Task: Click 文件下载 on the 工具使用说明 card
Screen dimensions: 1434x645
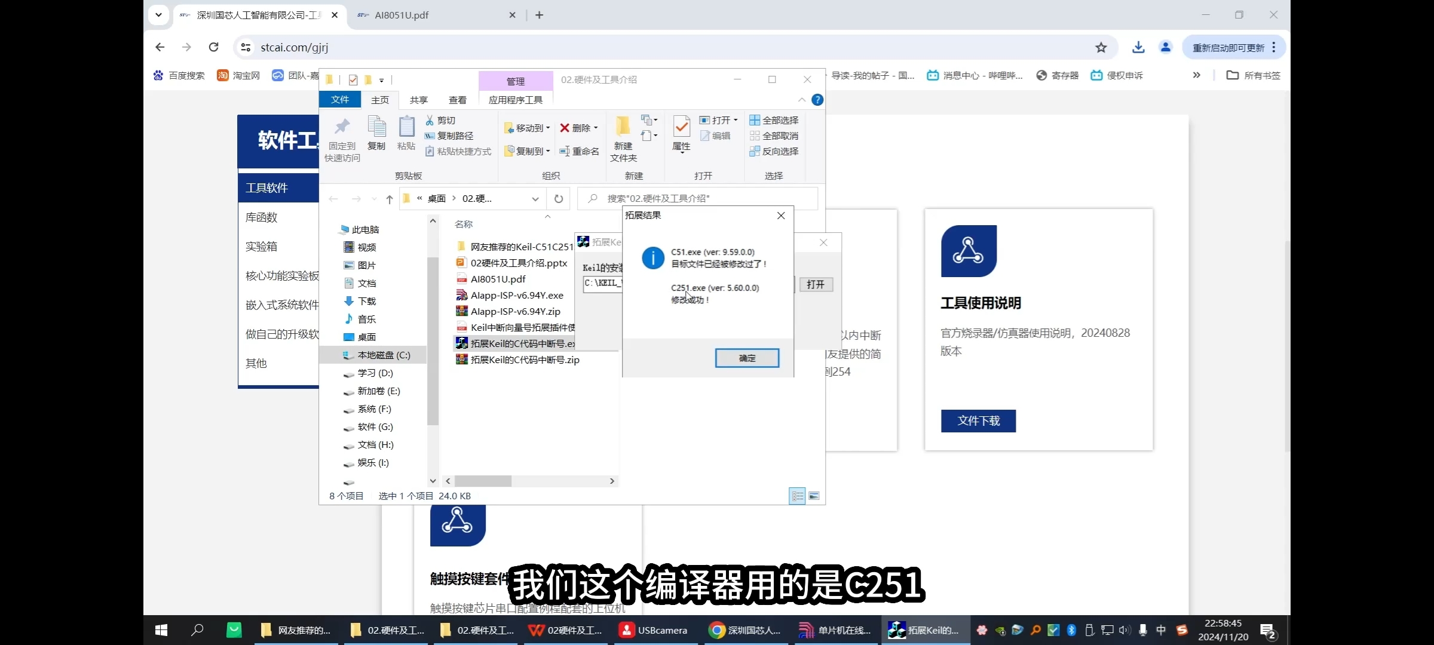Action: tap(978, 420)
